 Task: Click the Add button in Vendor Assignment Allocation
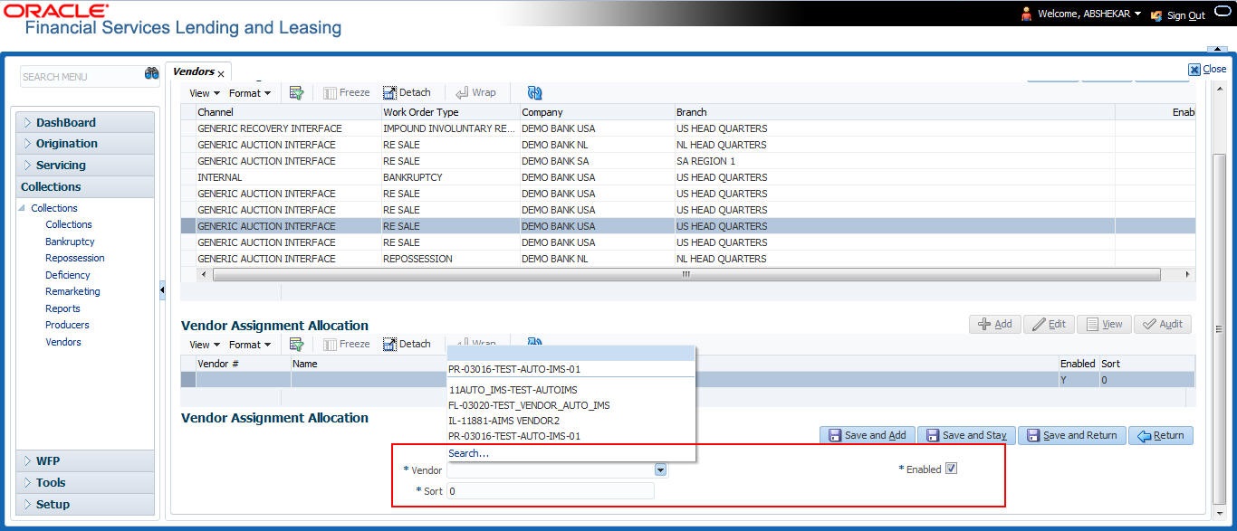(995, 324)
